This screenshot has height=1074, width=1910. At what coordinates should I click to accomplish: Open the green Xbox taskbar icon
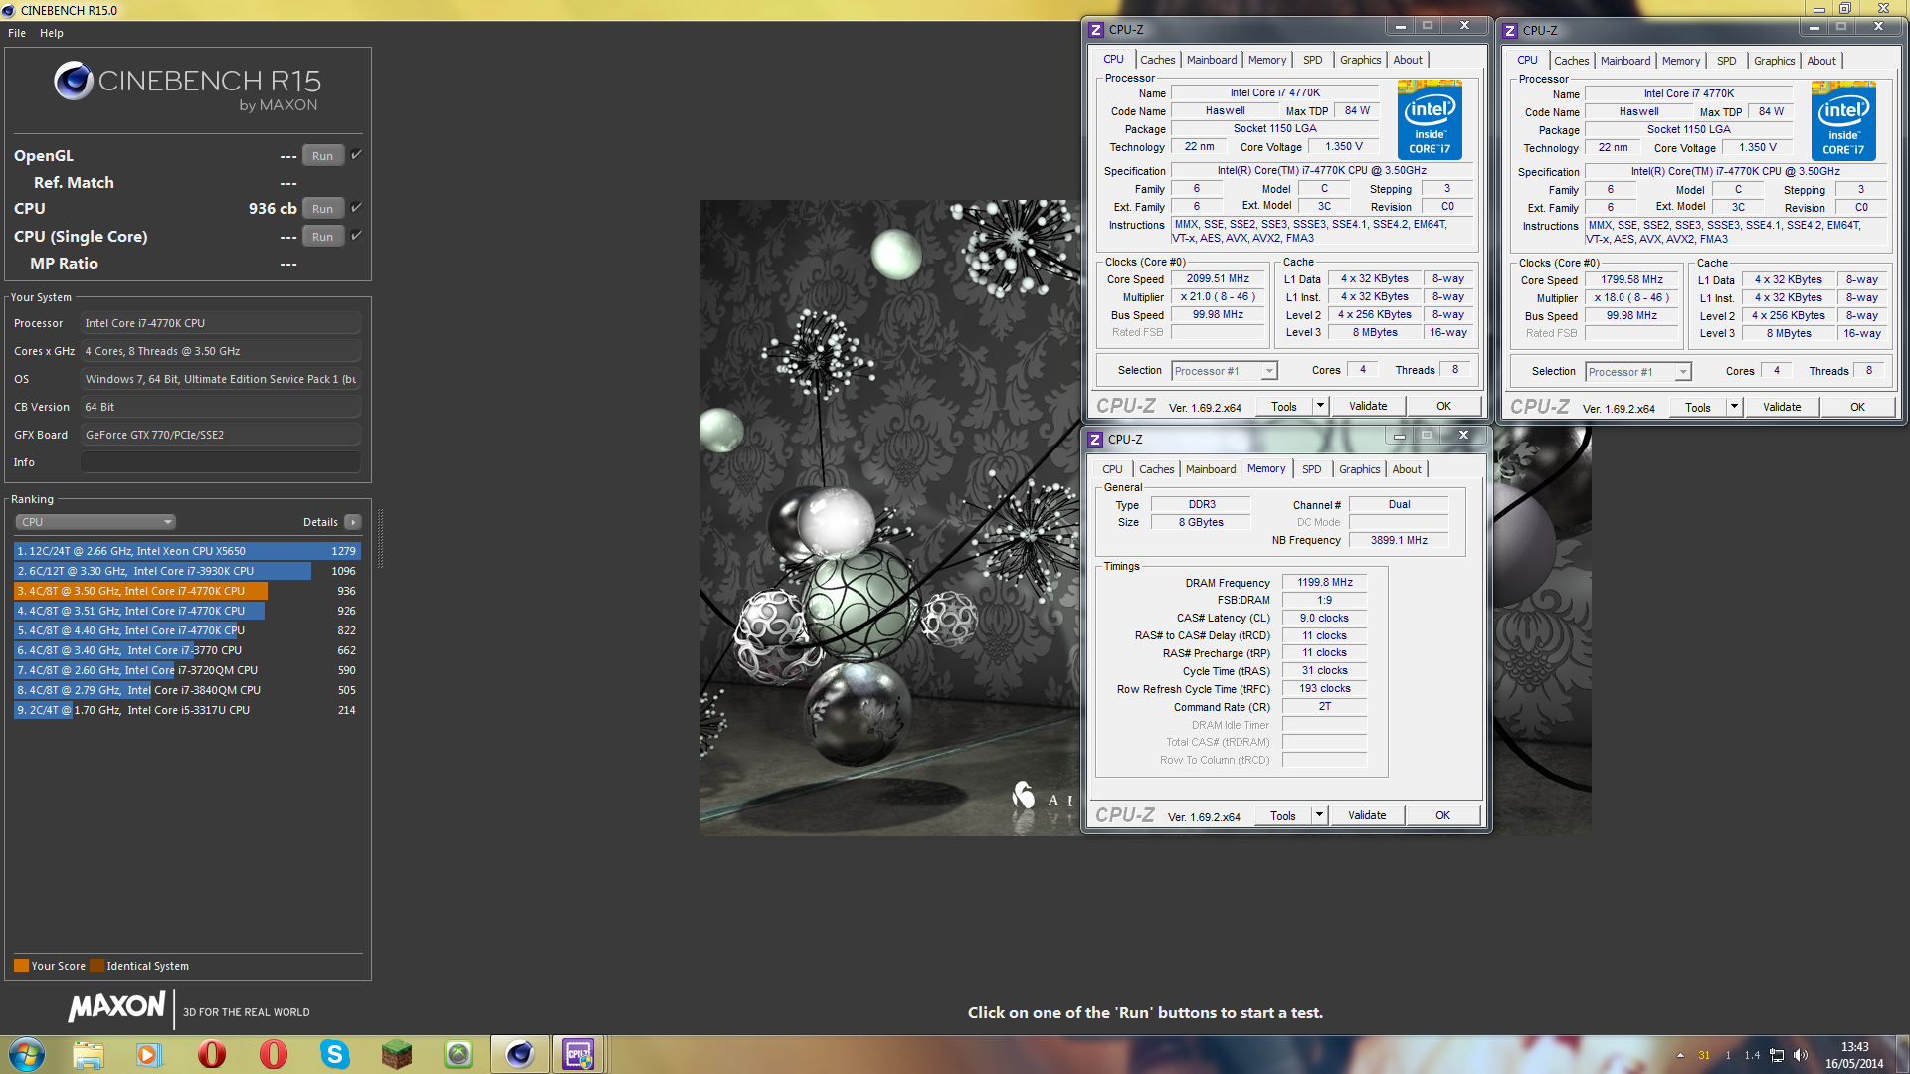click(x=459, y=1054)
